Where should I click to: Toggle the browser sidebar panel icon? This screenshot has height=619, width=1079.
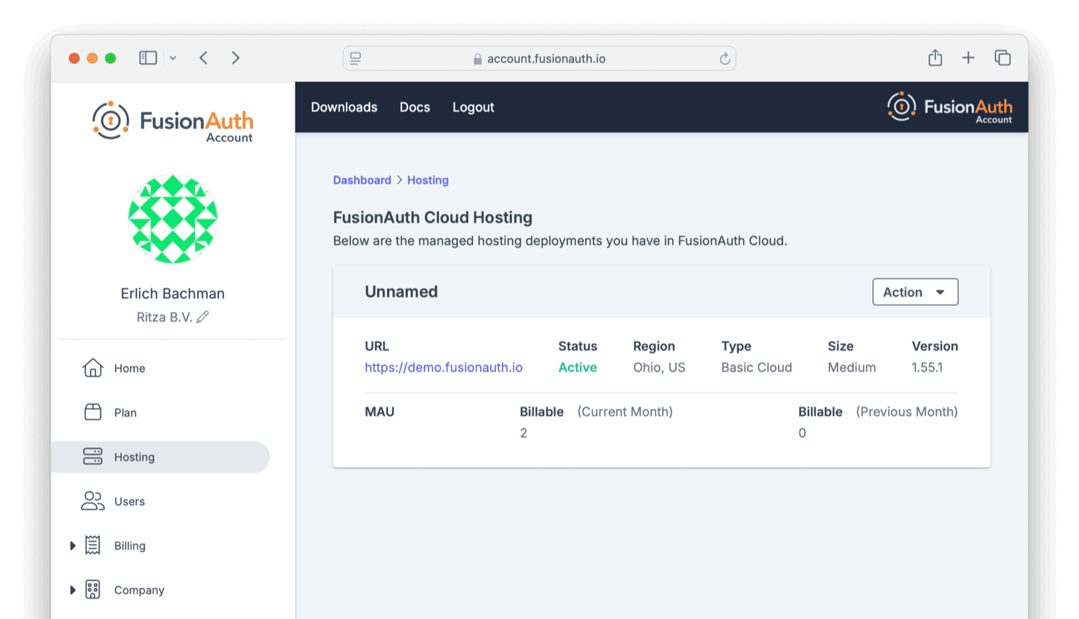point(148,57)
